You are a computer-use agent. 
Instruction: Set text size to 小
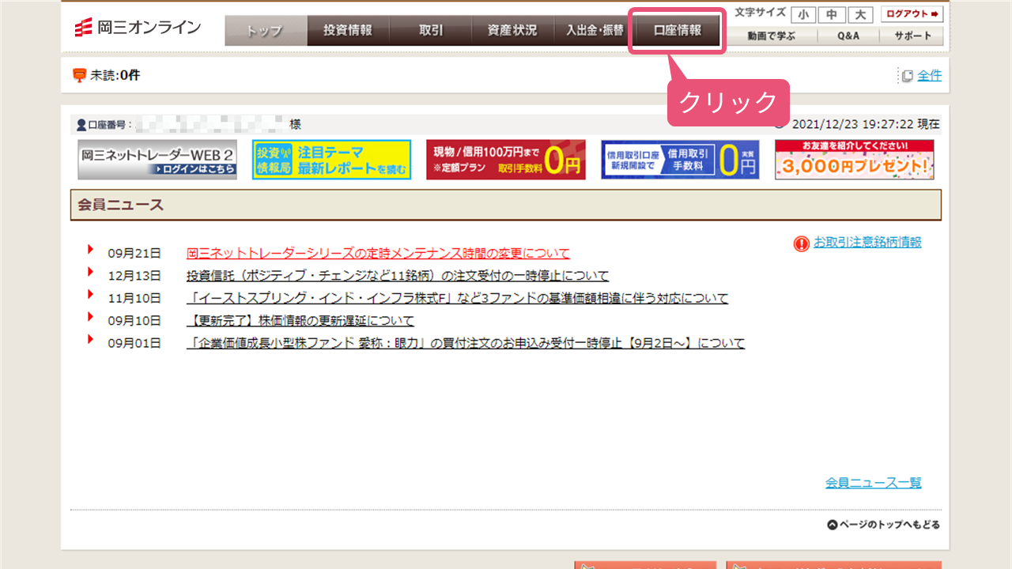coord(804,14)
